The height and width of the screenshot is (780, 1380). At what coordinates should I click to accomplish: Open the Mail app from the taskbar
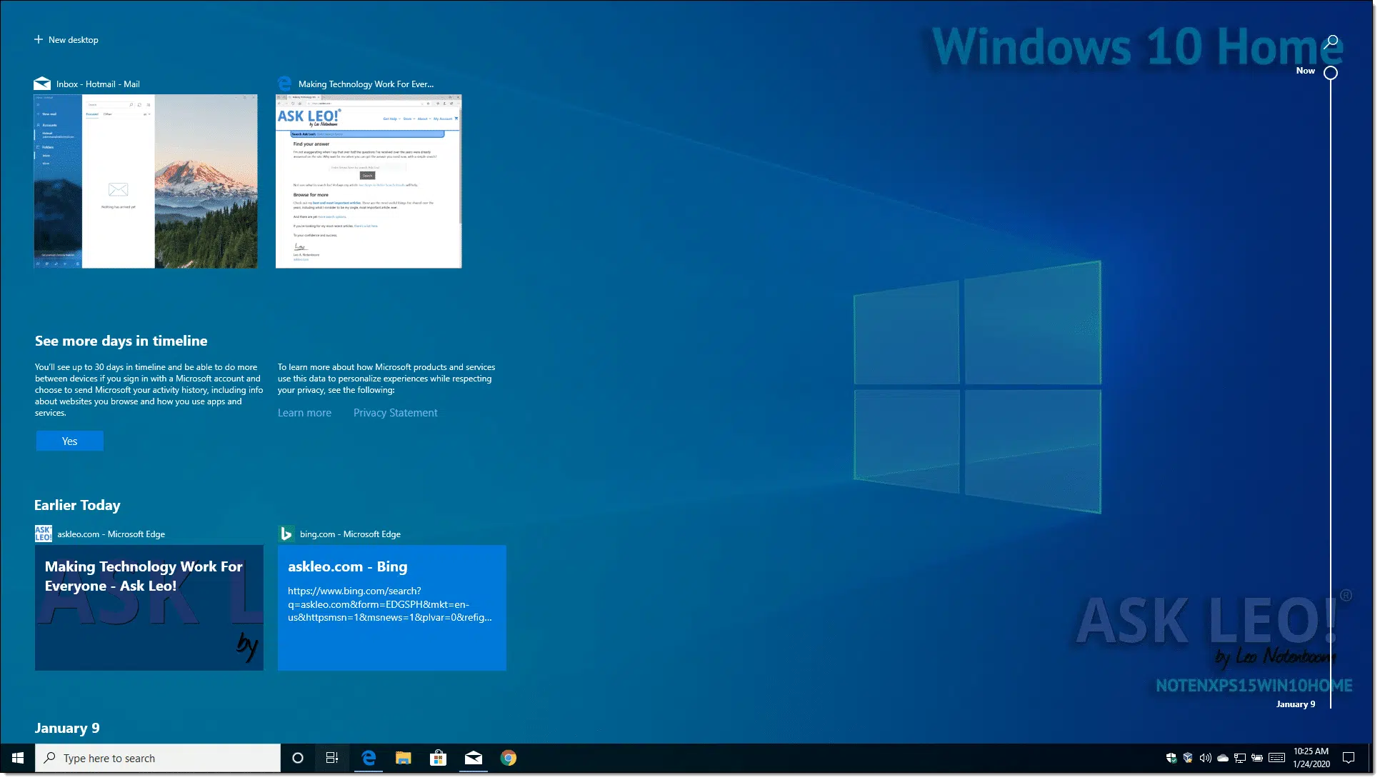click(473, 758)
